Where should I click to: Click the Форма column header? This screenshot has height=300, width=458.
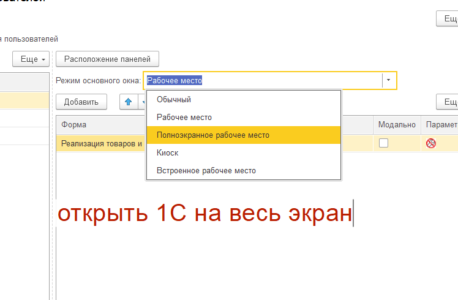tap(101, 125)
